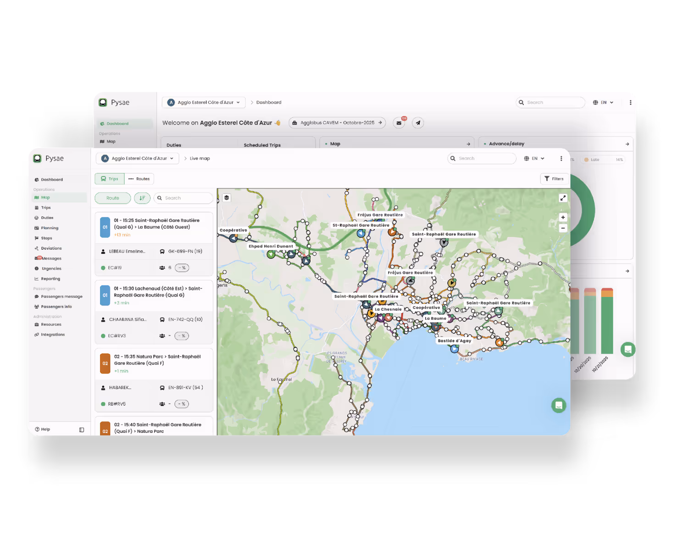688x550 pixels.
Task: Click the La Baume map label
Action: tap(435, 318)
